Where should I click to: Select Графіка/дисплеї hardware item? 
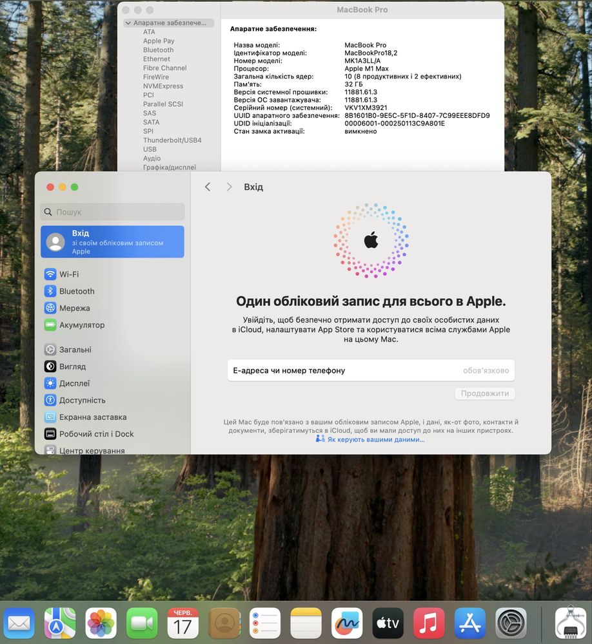click(169, 167)
